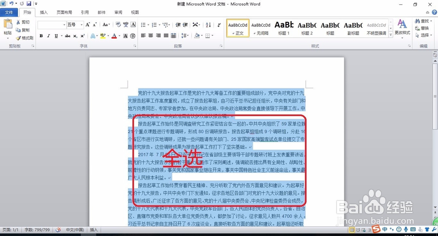This screenshot has height=236, width=438.
Task: Toggle Italic formatting
Action: (48, 36)
